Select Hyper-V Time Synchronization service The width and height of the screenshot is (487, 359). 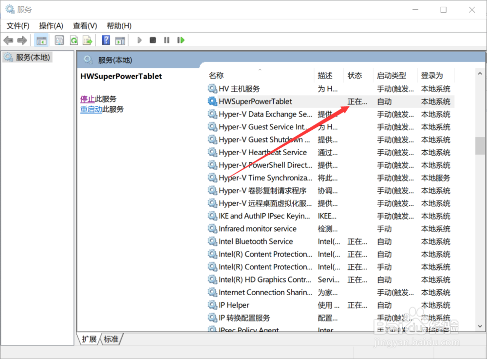pos(331,178)
